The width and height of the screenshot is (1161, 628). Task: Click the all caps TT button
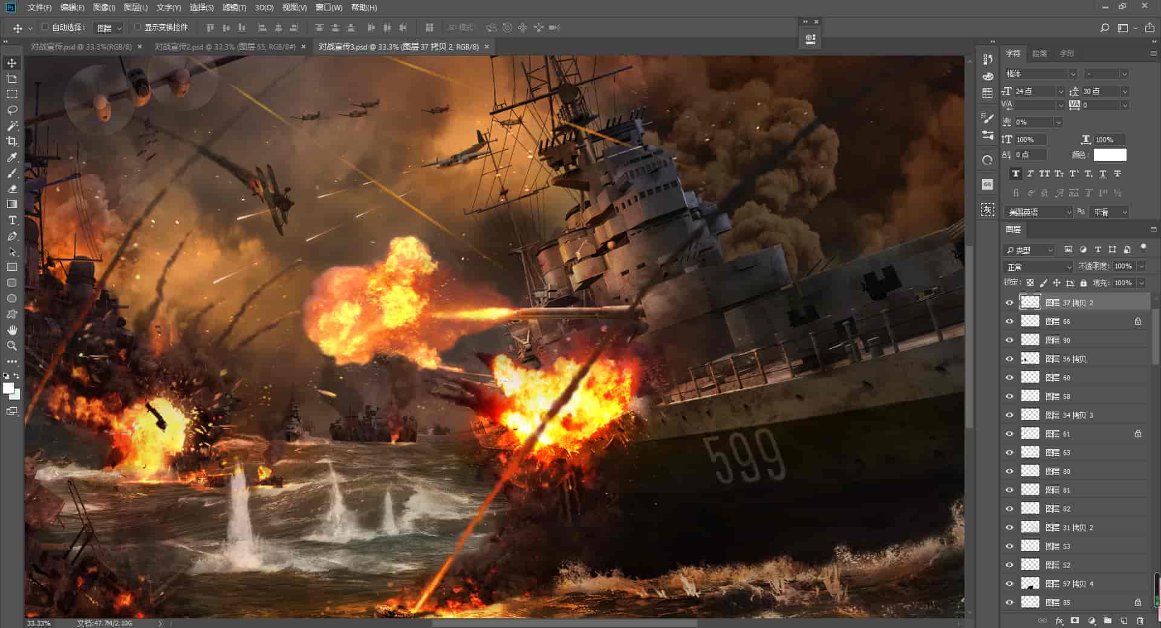1044,174
